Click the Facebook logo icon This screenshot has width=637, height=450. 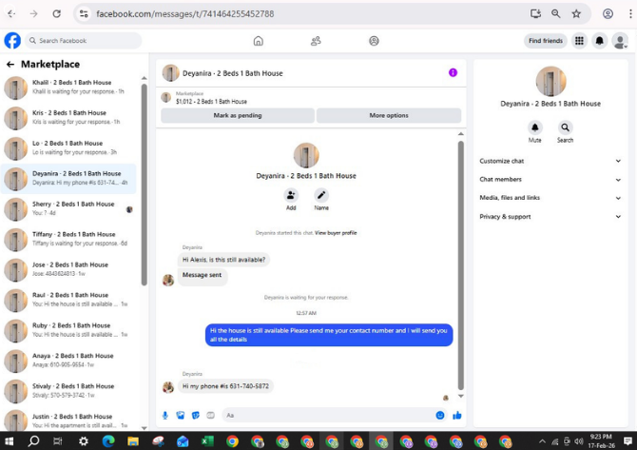click(12, 41)
